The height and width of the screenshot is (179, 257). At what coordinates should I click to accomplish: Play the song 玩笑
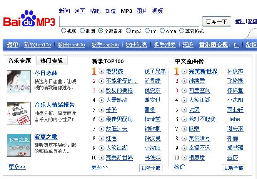[x=184, y=110]
